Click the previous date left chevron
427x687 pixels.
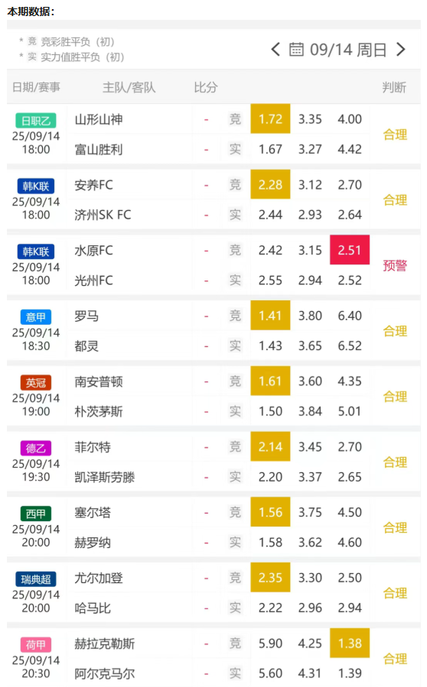click(275, 50)
